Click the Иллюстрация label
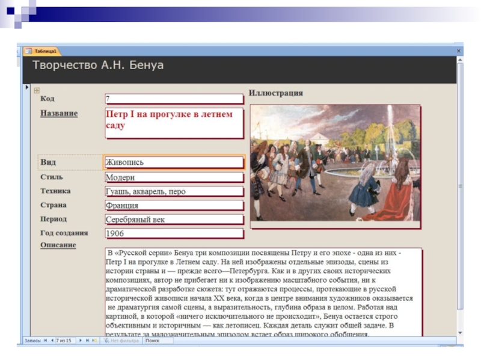 (275, 93)
